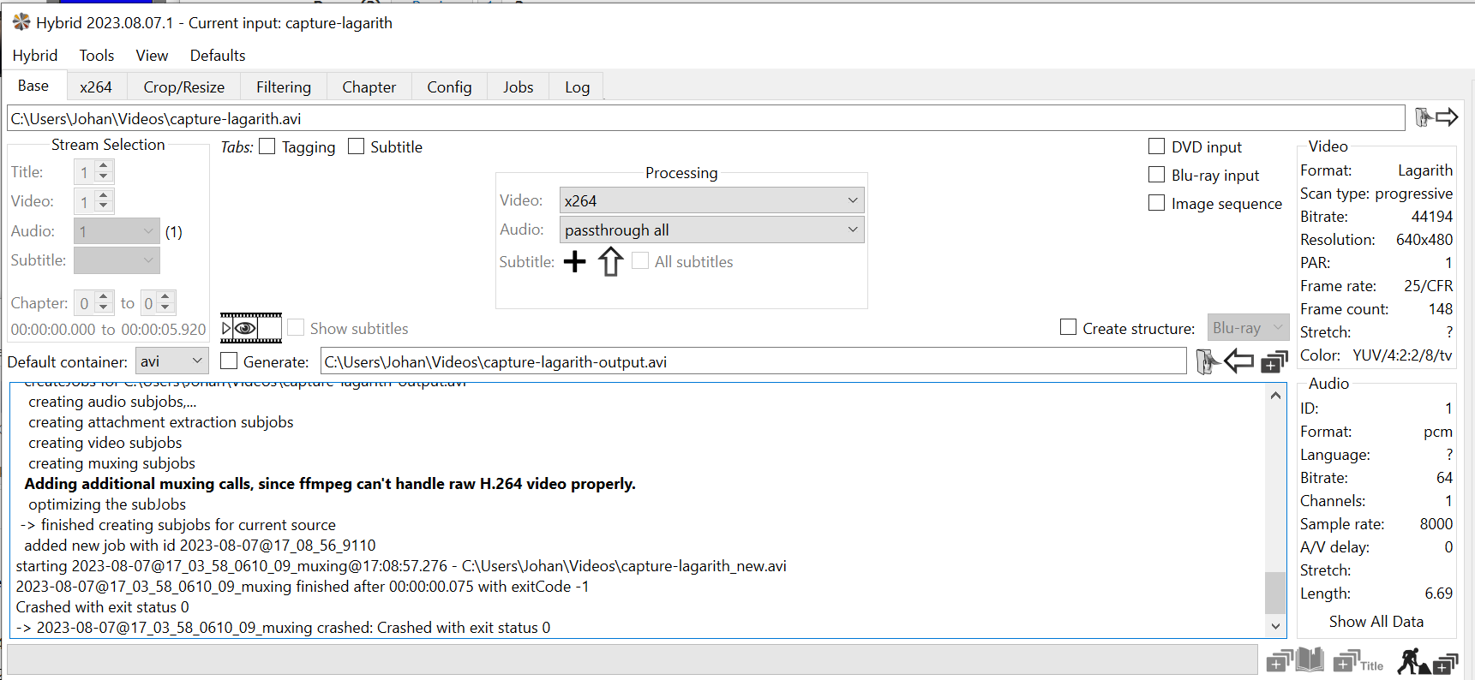Click the left-arrow icon next to output path

click(x=1238, y=361)
